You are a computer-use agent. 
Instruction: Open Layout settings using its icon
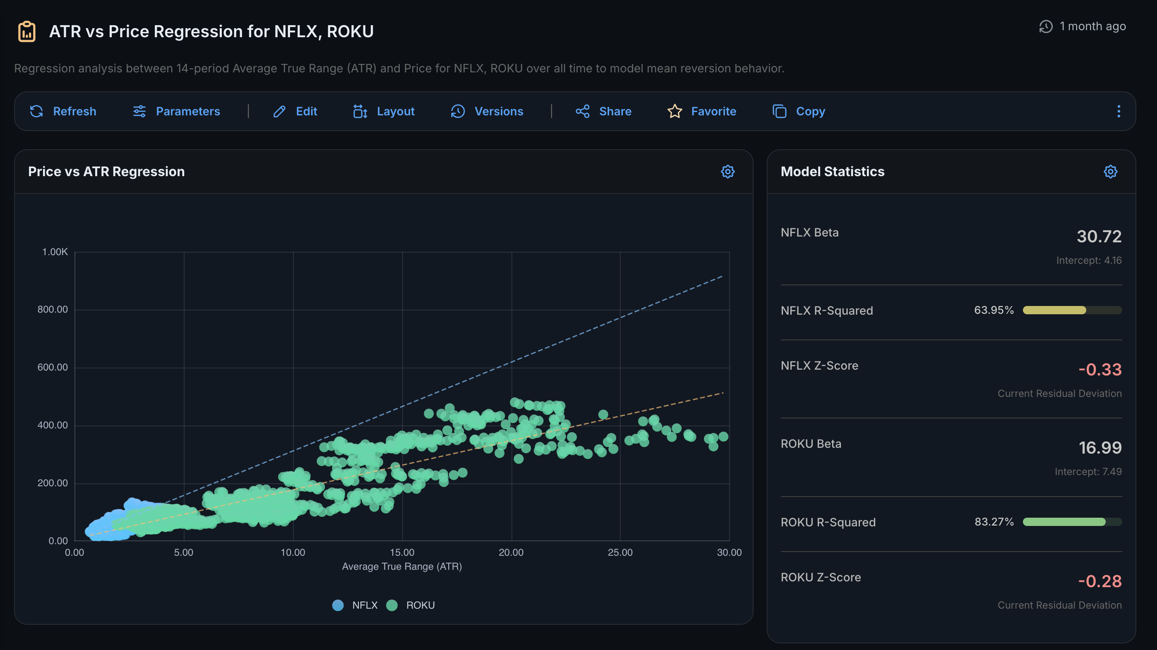(359, 111)
